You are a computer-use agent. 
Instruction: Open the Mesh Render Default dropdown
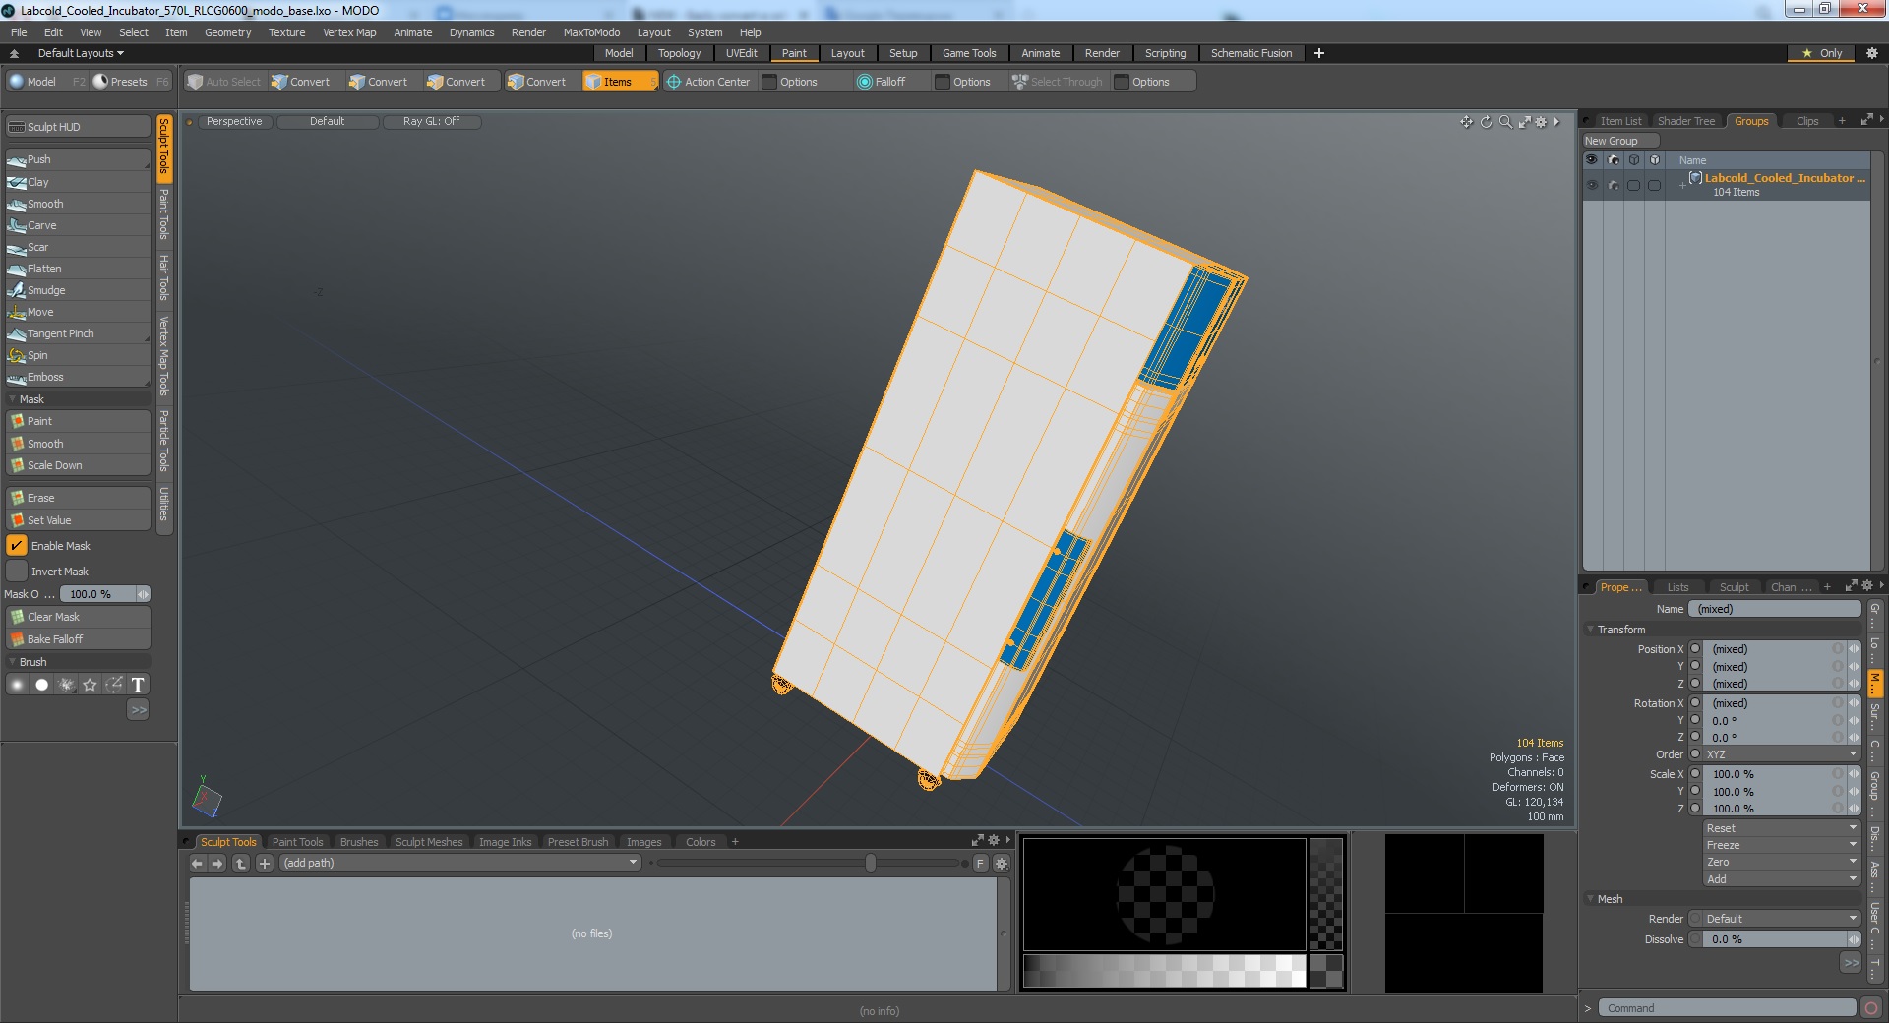[x=1782, y=919]
